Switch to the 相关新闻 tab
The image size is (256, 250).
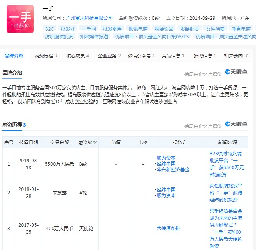click(x=237, y=56)
